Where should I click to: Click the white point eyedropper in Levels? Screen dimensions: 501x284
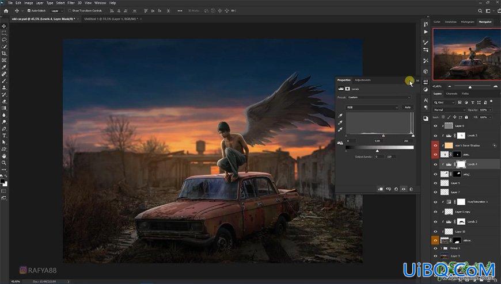click(340, 129)
